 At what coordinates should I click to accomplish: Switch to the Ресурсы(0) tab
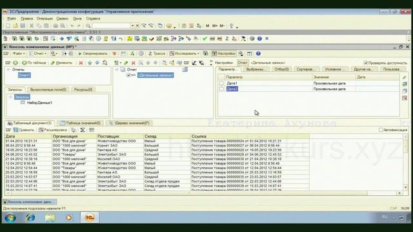coord(83,90)
